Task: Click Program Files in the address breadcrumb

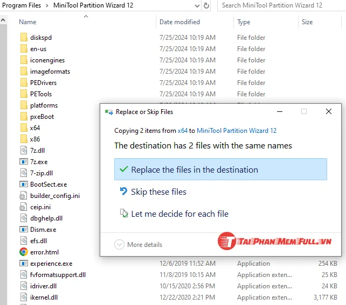Action: click(x=22, y=5)
